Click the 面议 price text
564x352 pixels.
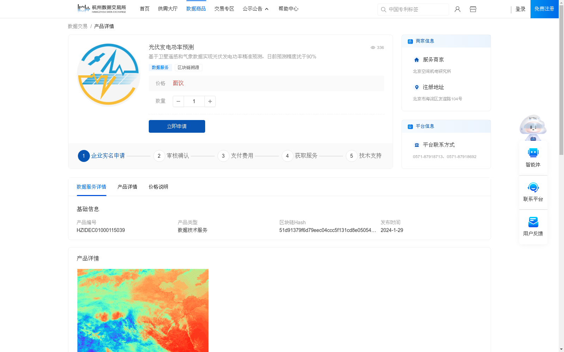coord(178,83)
